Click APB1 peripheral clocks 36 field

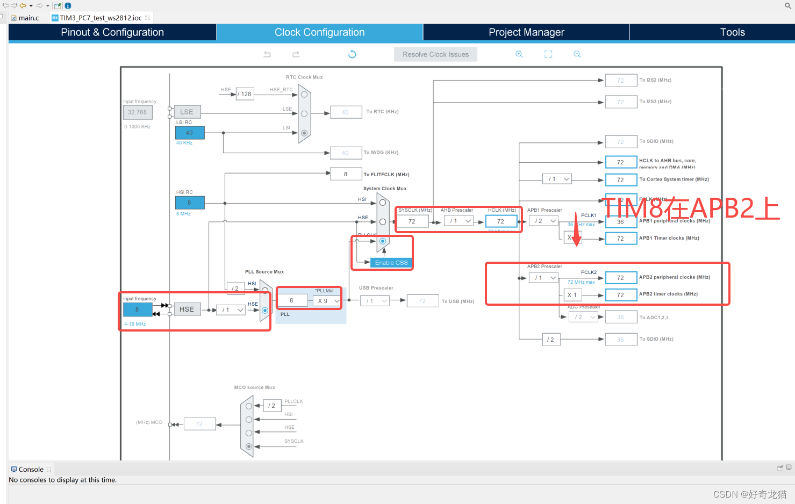[x=621, y=222]
